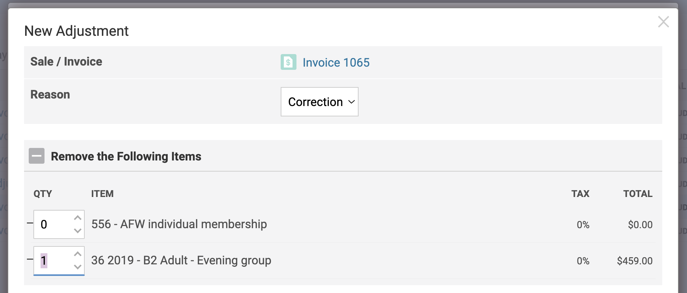Increase quantity for AFW individual membership
Screen dimensions: 687x293
click(78, 218)
